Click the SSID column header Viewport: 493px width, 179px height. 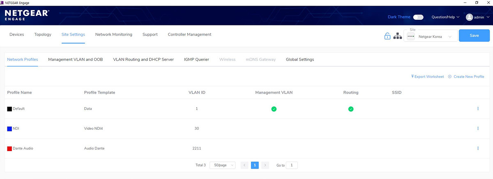pos(397,92)
